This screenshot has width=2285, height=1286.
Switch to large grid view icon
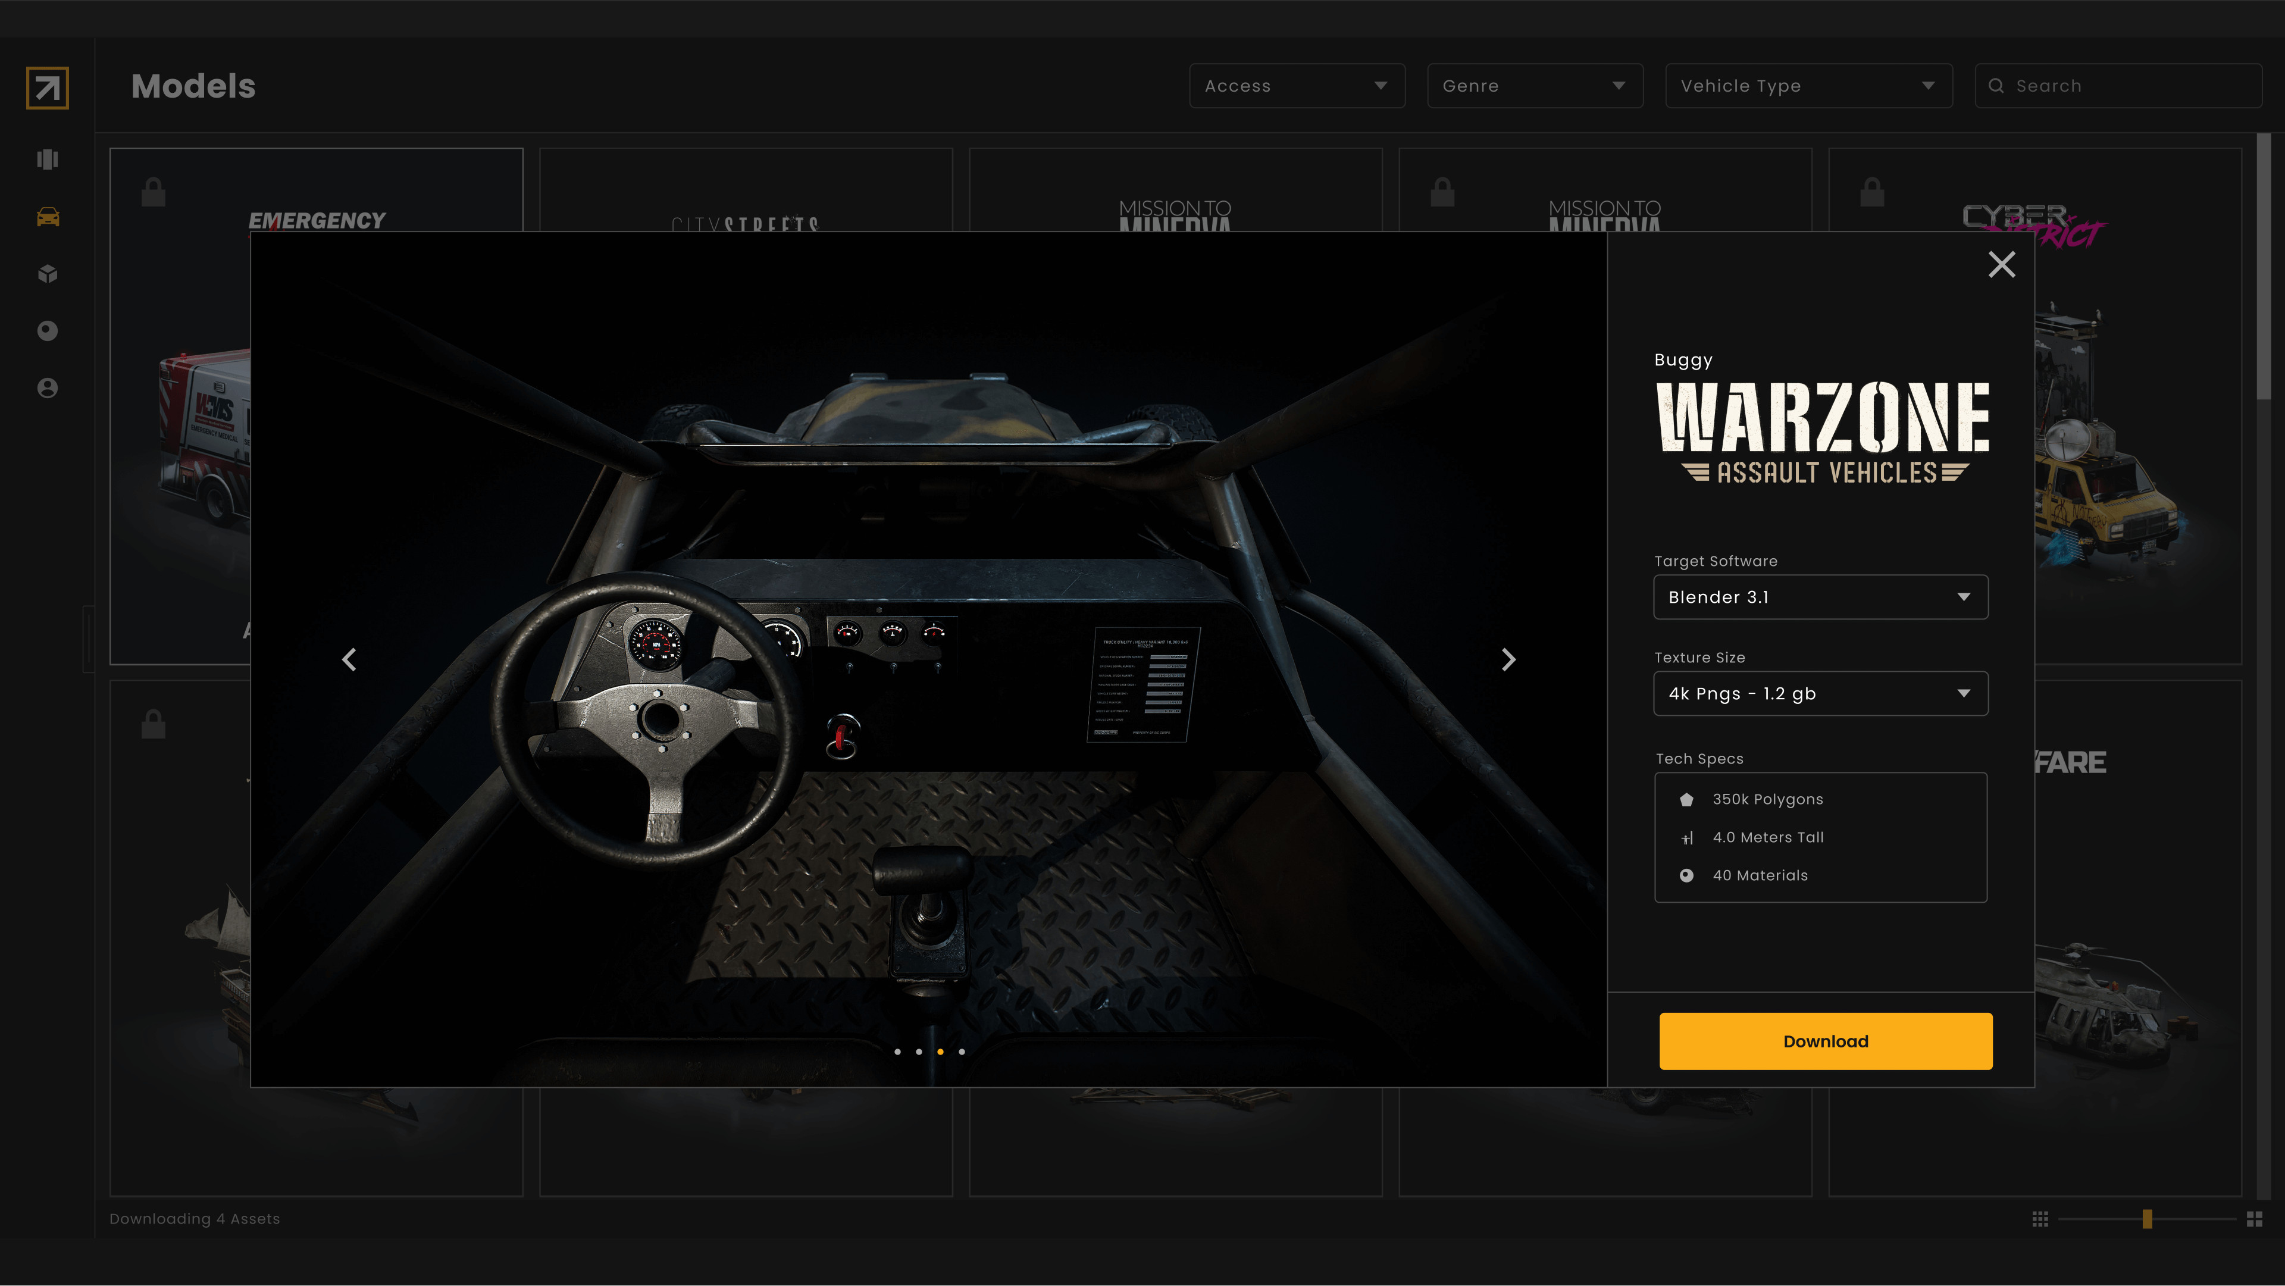2254,1219
